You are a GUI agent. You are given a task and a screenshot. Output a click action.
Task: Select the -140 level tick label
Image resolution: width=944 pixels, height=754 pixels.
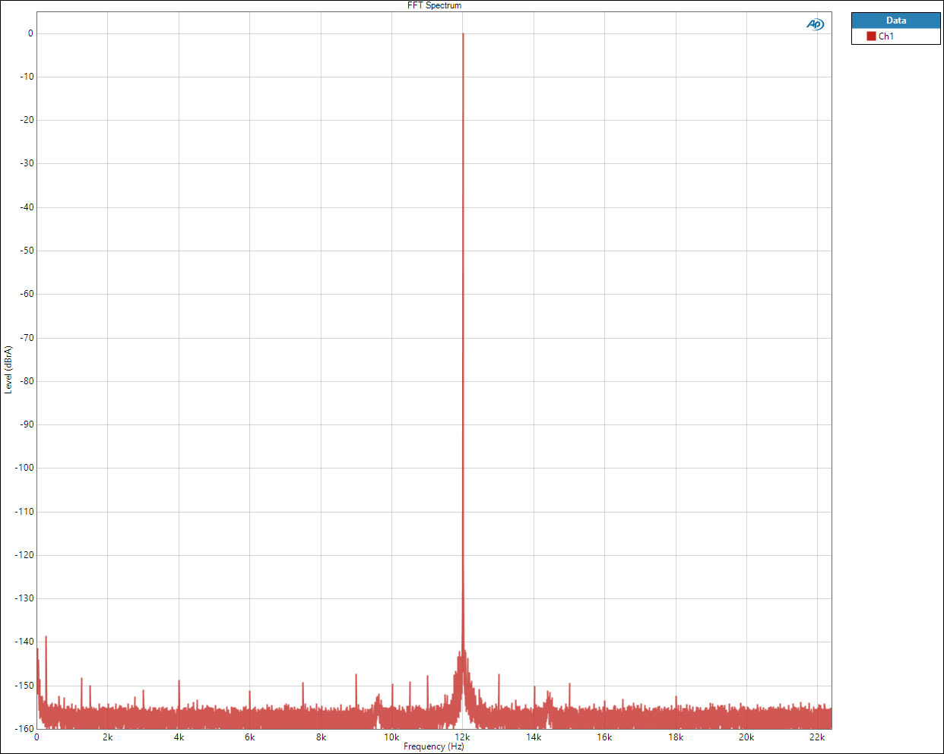point(24,642)
